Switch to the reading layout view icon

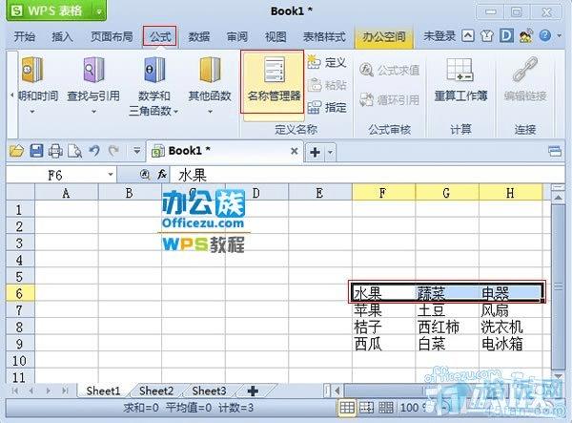(386, 408)
